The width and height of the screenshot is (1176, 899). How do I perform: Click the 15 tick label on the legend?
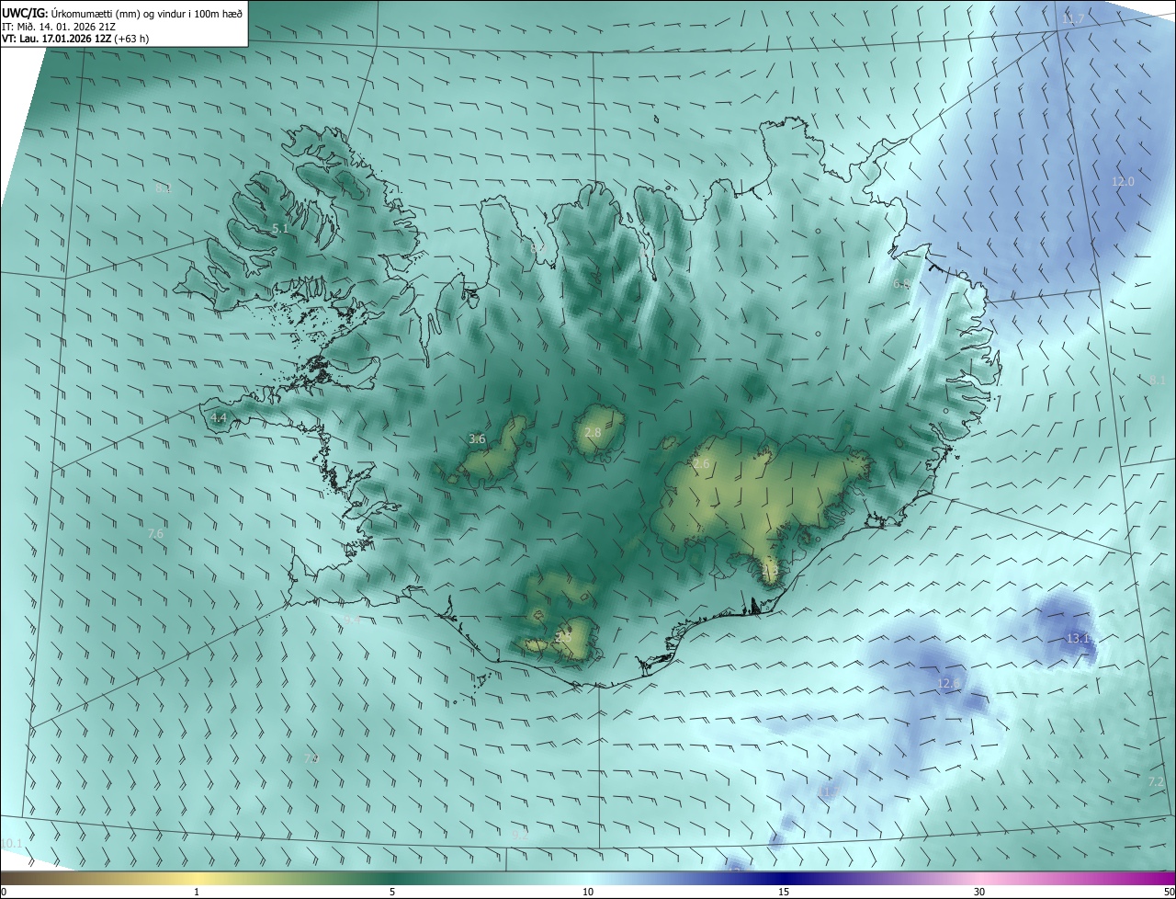[x=784, y=892]
